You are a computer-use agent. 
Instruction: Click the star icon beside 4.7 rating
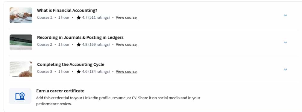pyautogui.click(x=79, y=18)
